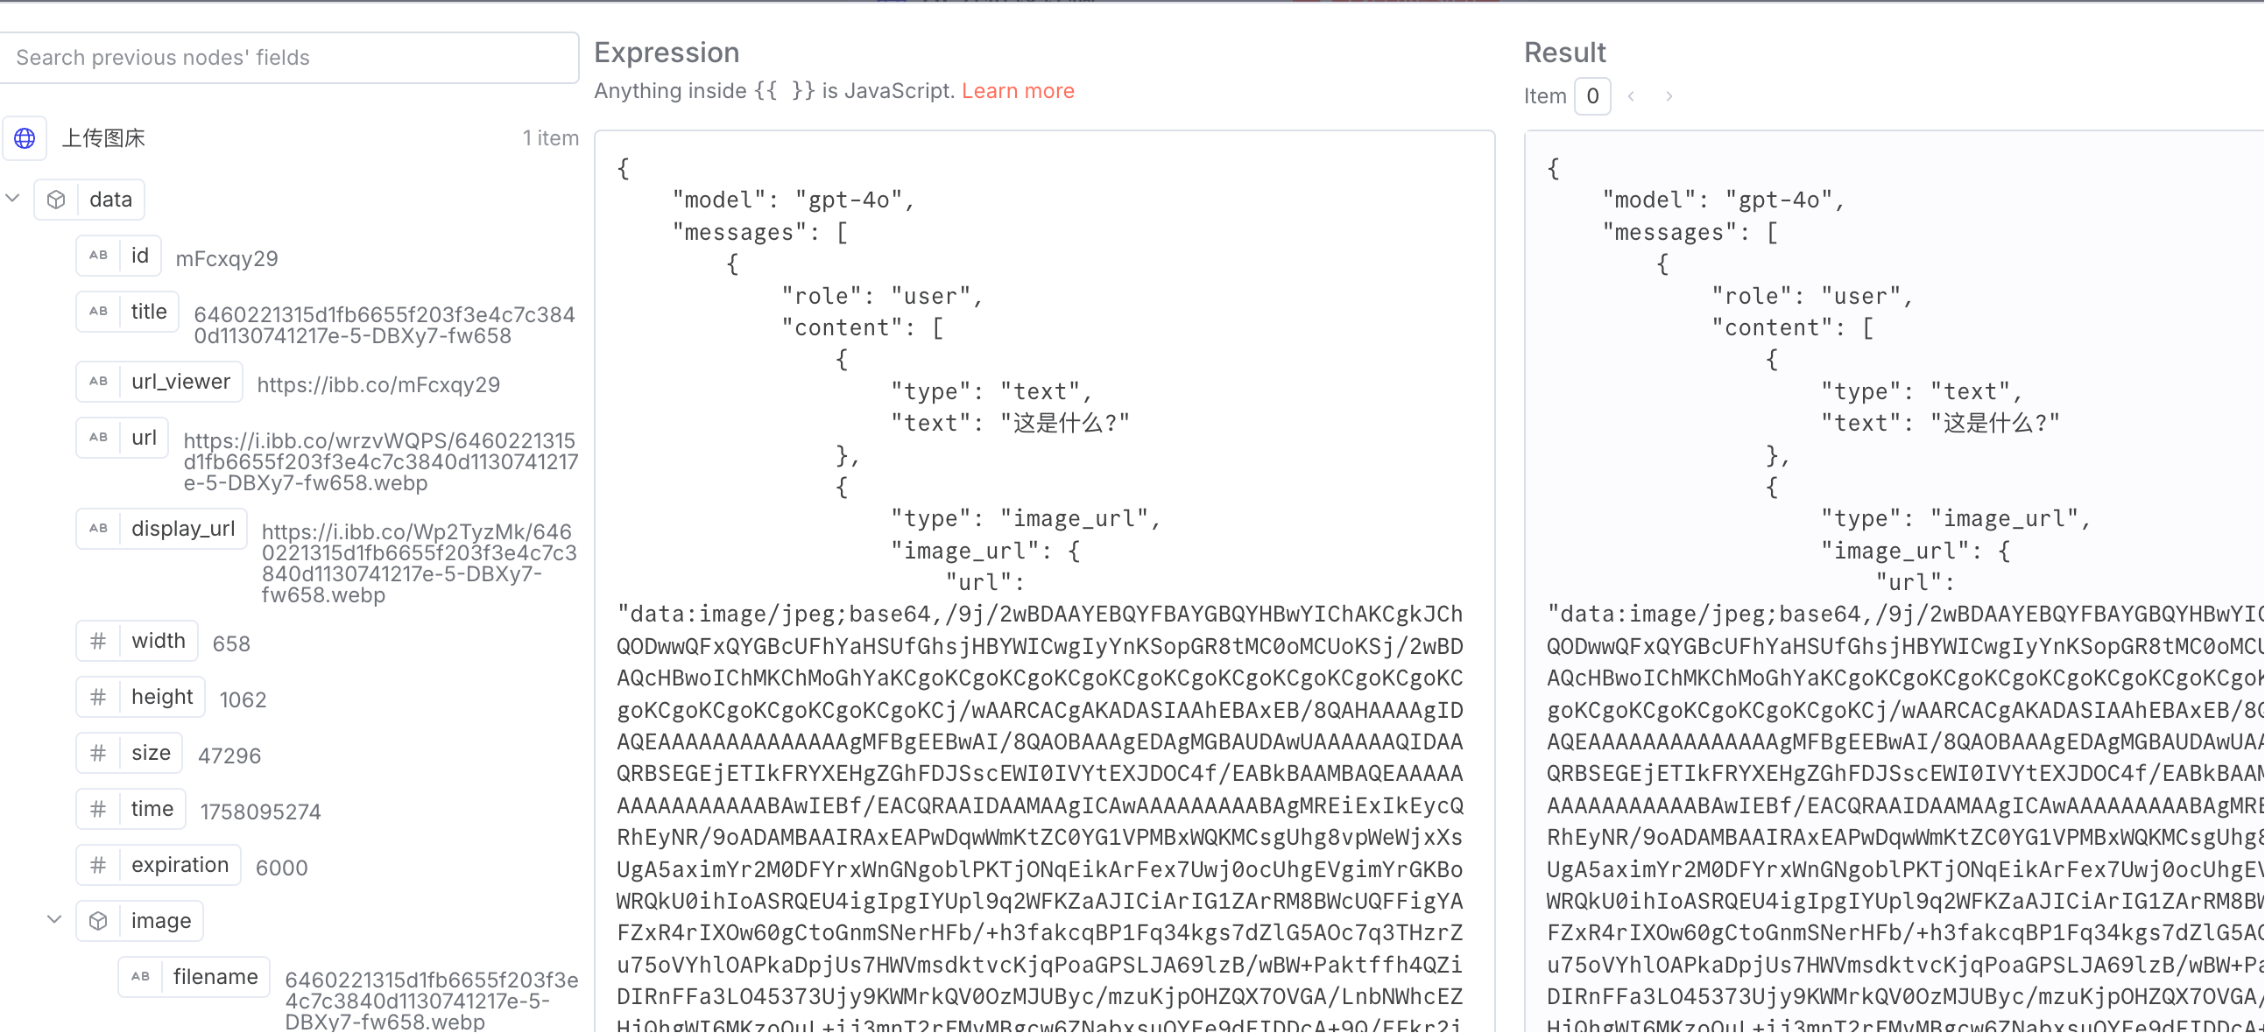Screen dimensions: 2265x1033
Task: Click the cube icon of the data object
Action: [x=56, y=200]
